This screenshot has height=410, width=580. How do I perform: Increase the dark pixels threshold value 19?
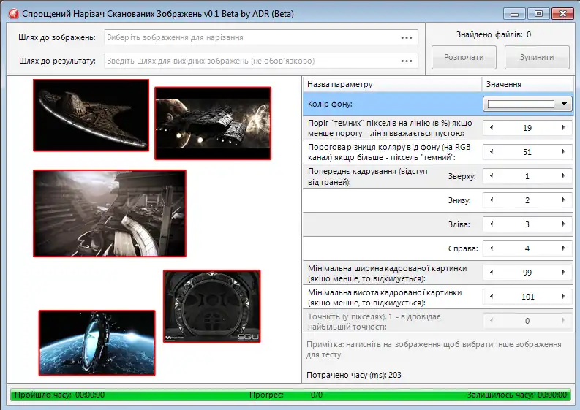point(563,128)
